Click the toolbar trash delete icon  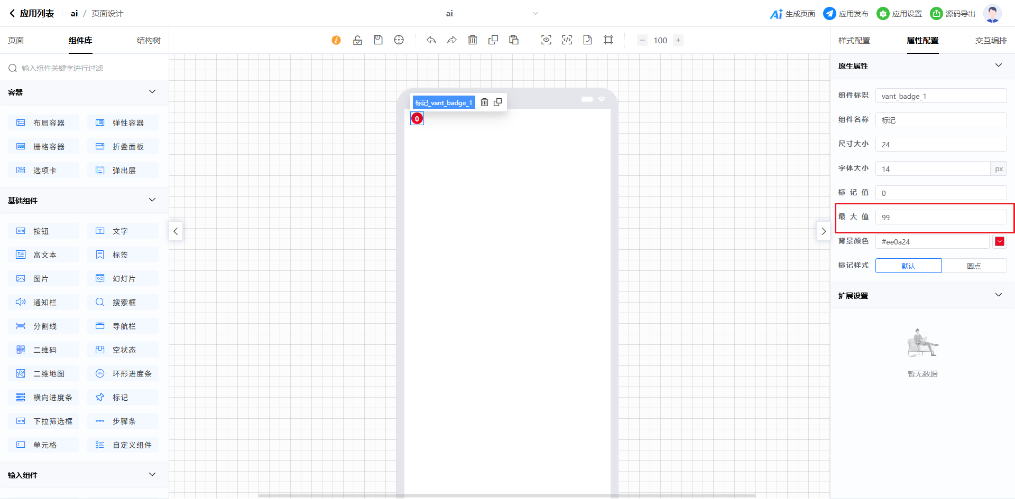click(473, 40)
